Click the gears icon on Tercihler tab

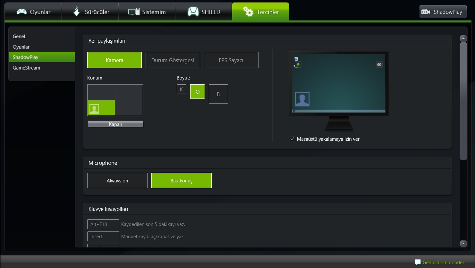coord(248,12)
